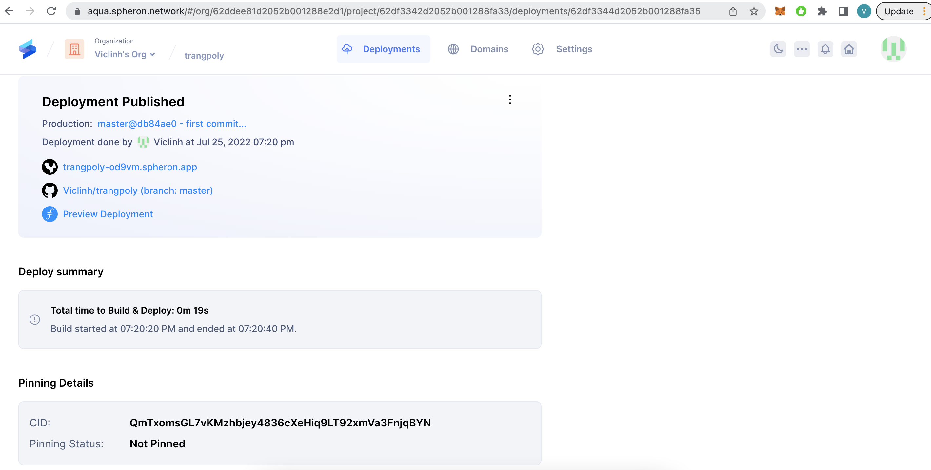Click the Spheron logo icon
931x470 pixels.
28,49
